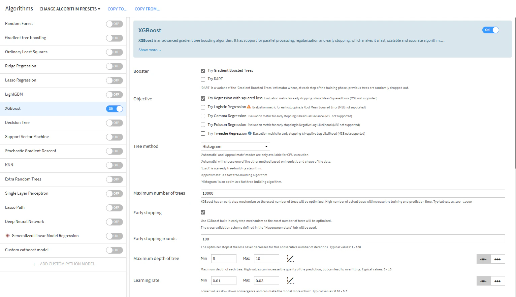Image resolution: width=516 pixels, height=297 pixels.
Task: Select the Decision Tree algorithm name
Action: click(x=17, y=123)
